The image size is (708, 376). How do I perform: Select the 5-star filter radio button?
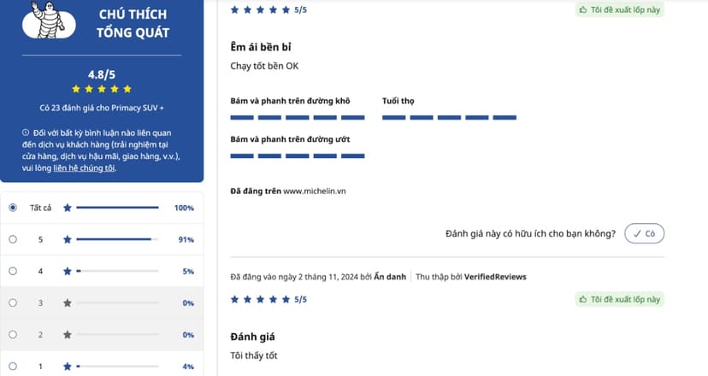point(13,239)
